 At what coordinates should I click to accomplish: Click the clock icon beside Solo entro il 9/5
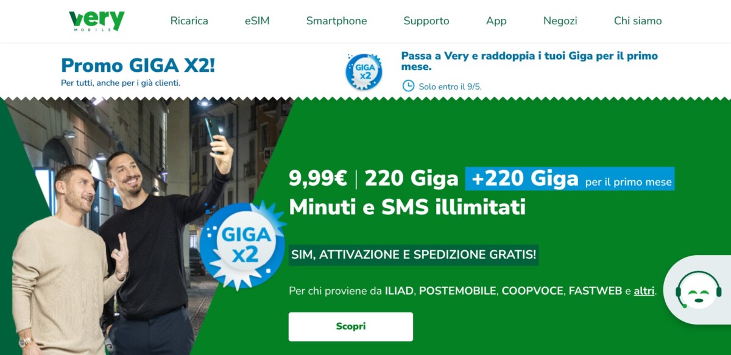[x=408, y=86]
